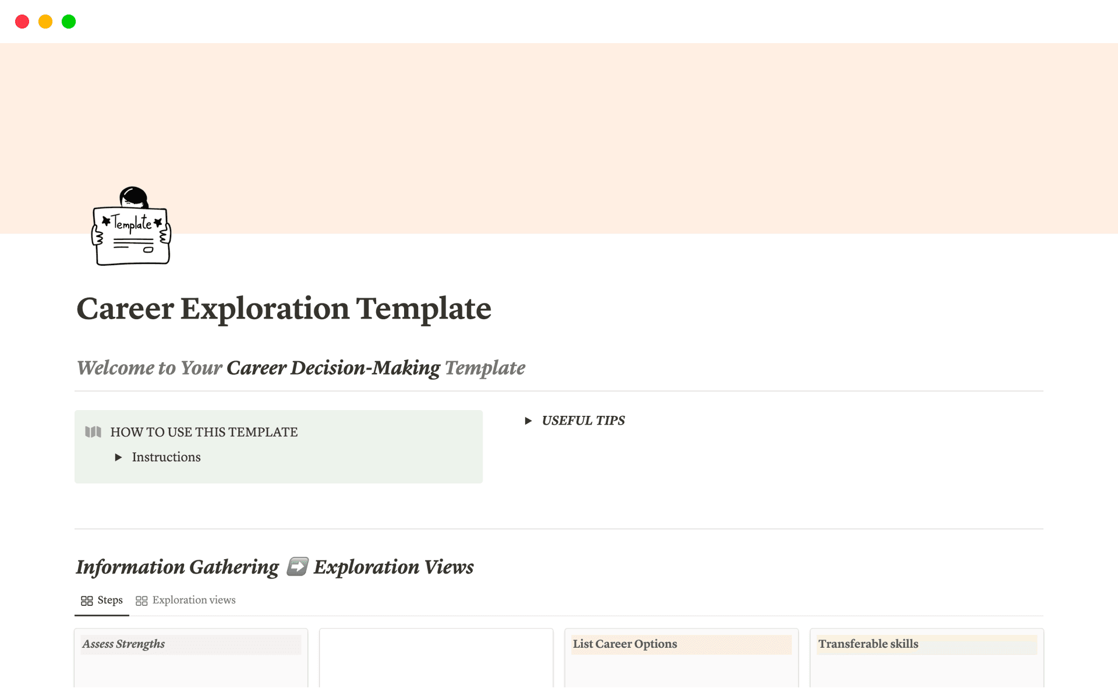Viewport: 1118px width, 699px height.
Task: Open the untitled blank gallery card
Action: [x=436, y=658]
